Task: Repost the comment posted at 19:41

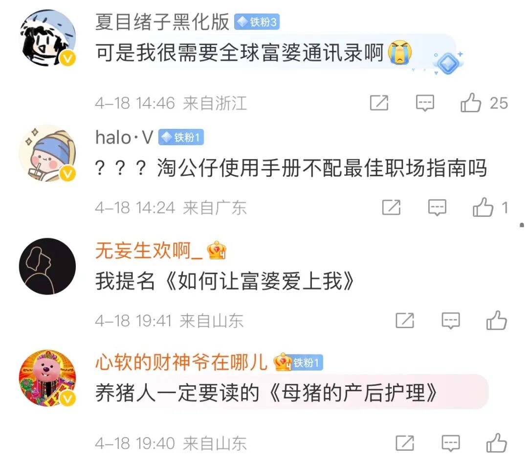Action: pyautogui.click(x=405, y=320)
